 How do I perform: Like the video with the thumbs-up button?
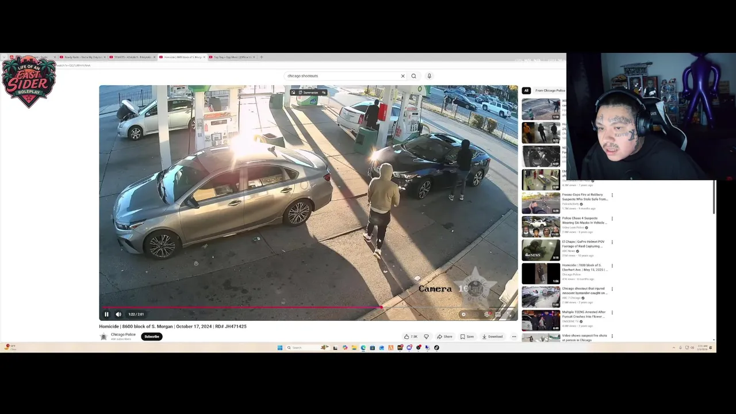click(x=411, y=336)
